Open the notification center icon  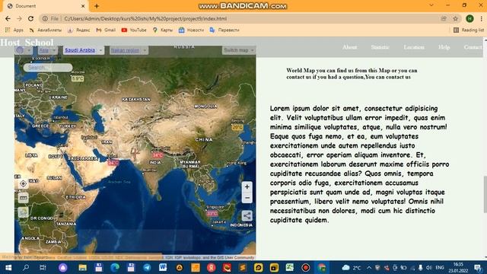pos(478,267)
